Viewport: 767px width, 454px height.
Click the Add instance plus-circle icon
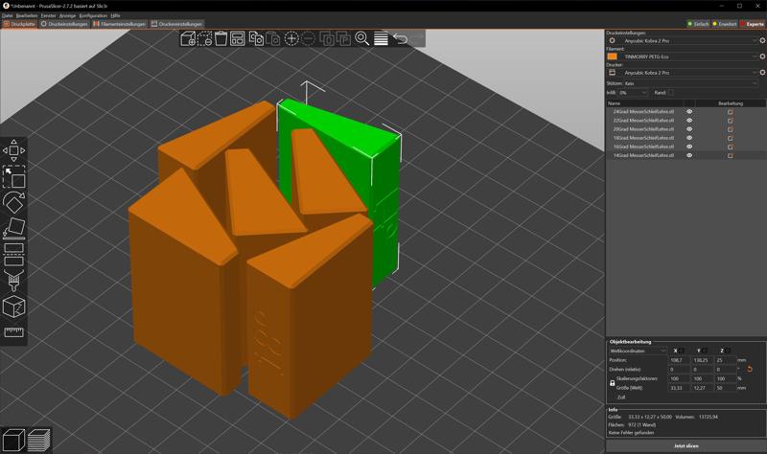coord(291,38)
